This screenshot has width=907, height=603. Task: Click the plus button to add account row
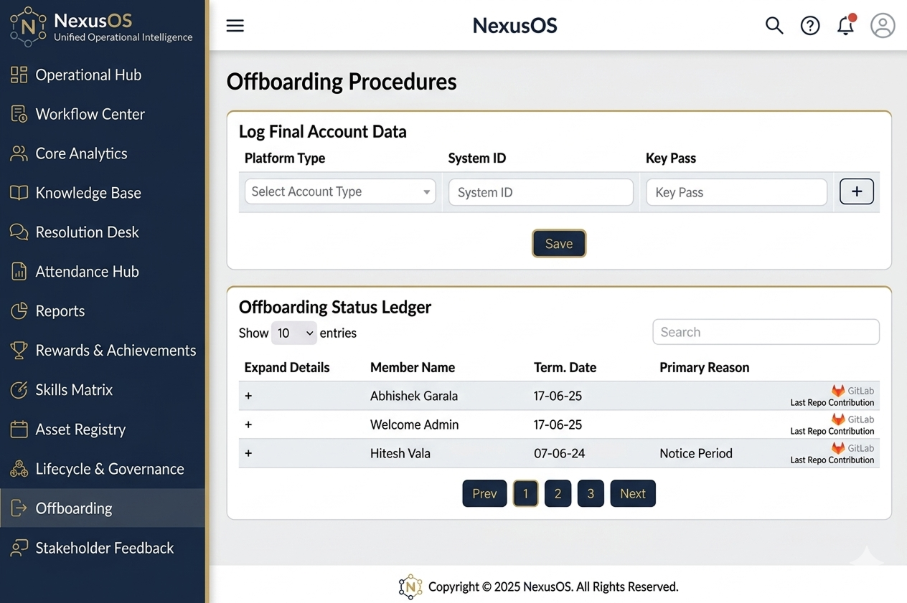point(856,191)
